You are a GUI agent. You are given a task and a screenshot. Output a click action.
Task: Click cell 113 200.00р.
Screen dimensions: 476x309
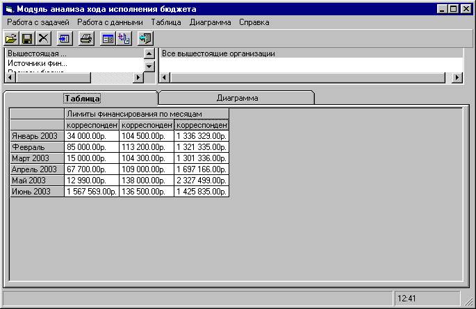(147, 147)
